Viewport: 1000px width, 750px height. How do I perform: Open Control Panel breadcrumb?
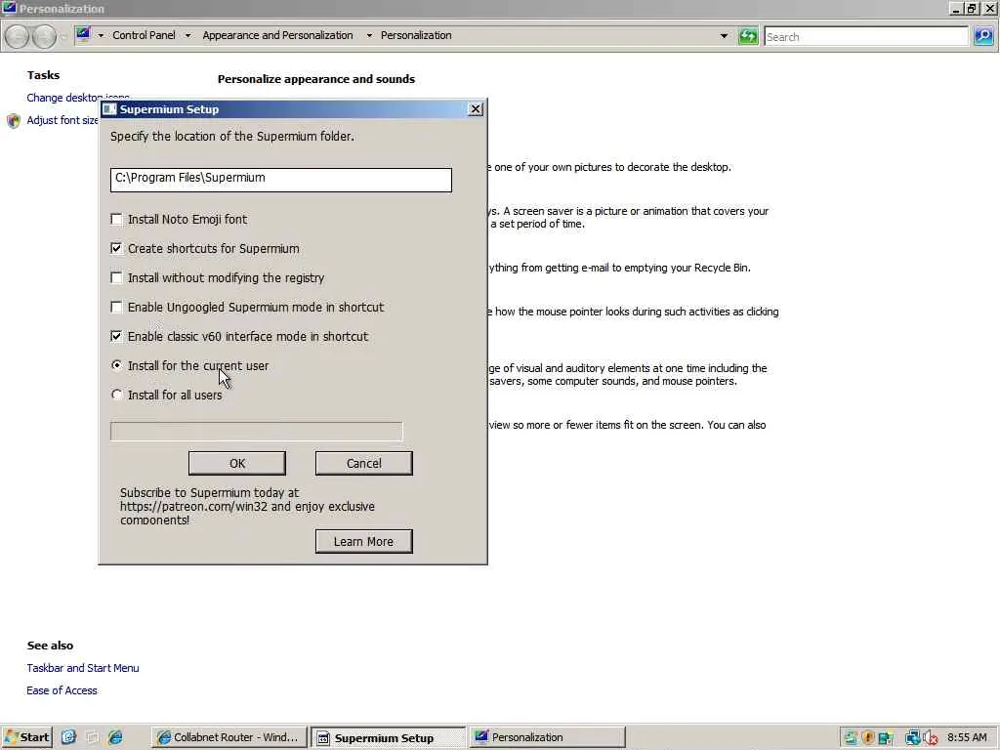[144, 36]
